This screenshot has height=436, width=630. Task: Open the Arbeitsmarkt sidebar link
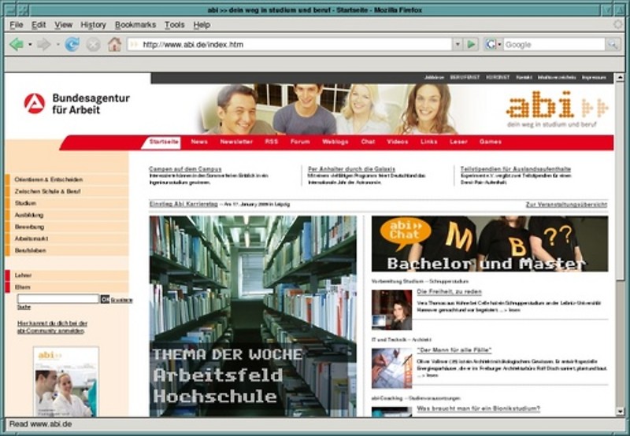[31, 238]
